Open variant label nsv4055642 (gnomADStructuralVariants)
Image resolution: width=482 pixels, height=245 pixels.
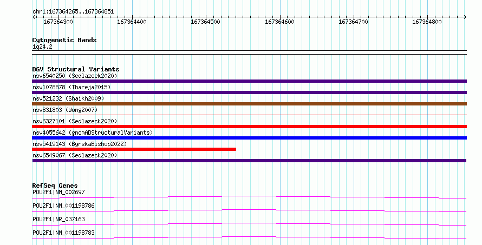pyautogui.click(x=93, y=133)
